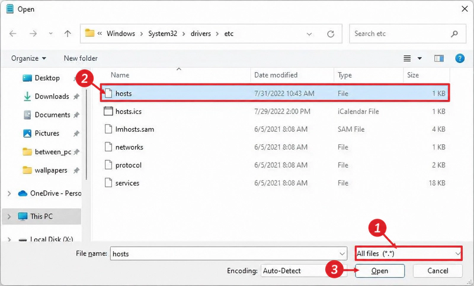The width and height of the screenshot is (474, 286).
Task: Select drivers in the address path
Action: 201,34
